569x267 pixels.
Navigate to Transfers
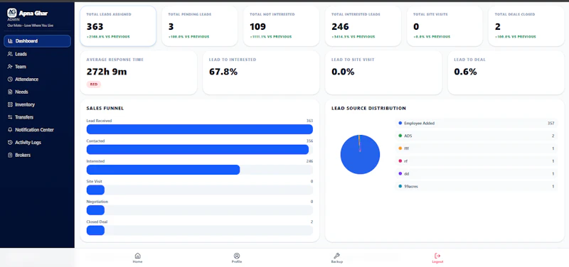tap(37, 117)
